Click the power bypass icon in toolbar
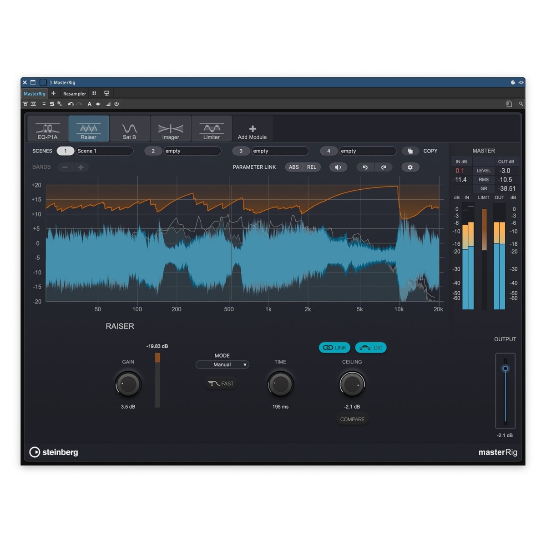 116,104
